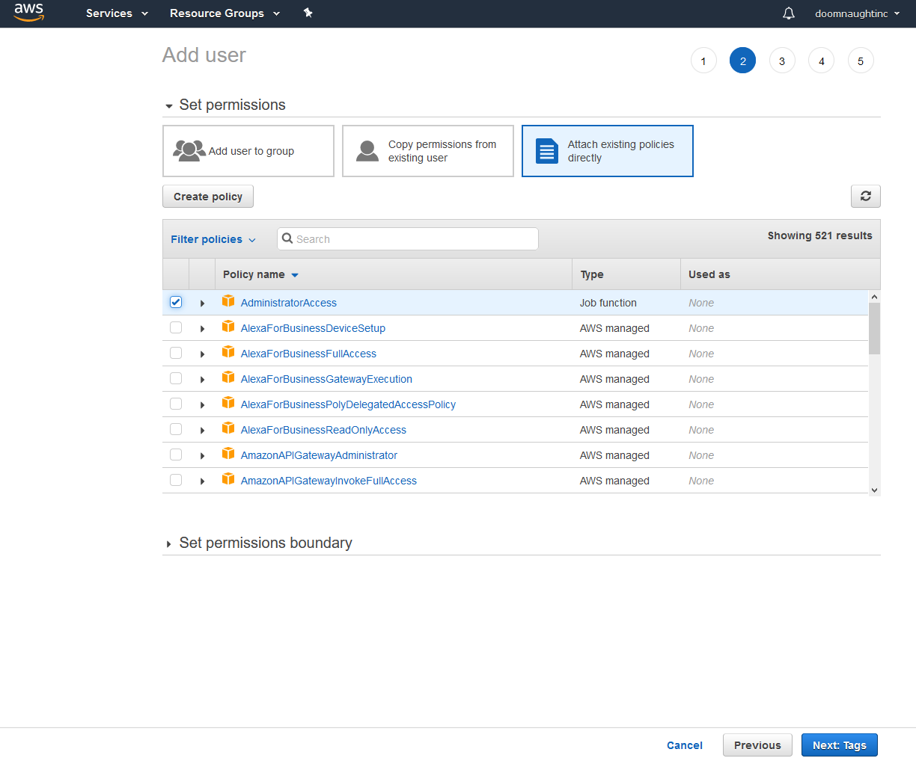
Task: Click the policy list scrollbar thumb
Action: [874, 329]
